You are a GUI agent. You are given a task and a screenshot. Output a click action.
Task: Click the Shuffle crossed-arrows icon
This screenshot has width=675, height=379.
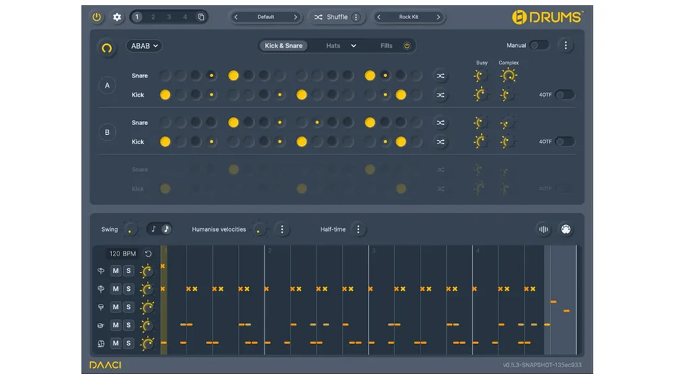click(x=318, y=17)
